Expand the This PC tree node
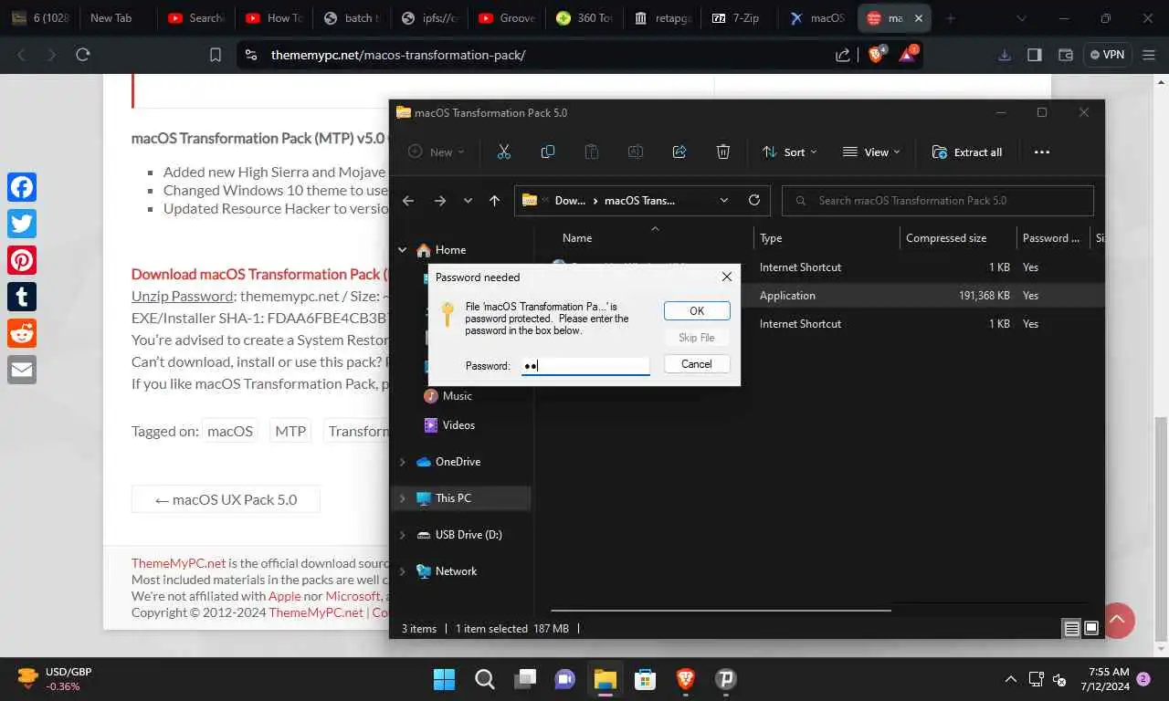 (x=402, y=498)
